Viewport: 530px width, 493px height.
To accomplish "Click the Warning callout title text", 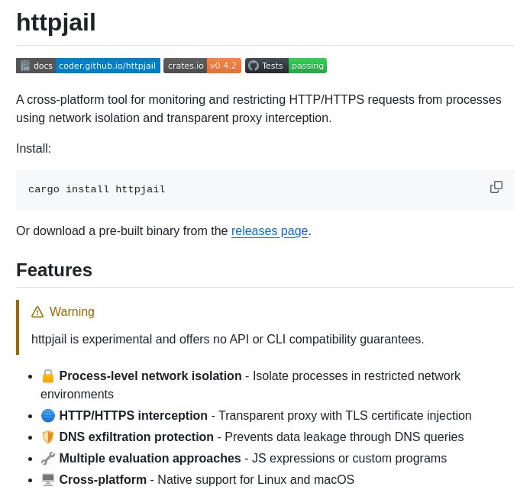I will tap(72, 311).
